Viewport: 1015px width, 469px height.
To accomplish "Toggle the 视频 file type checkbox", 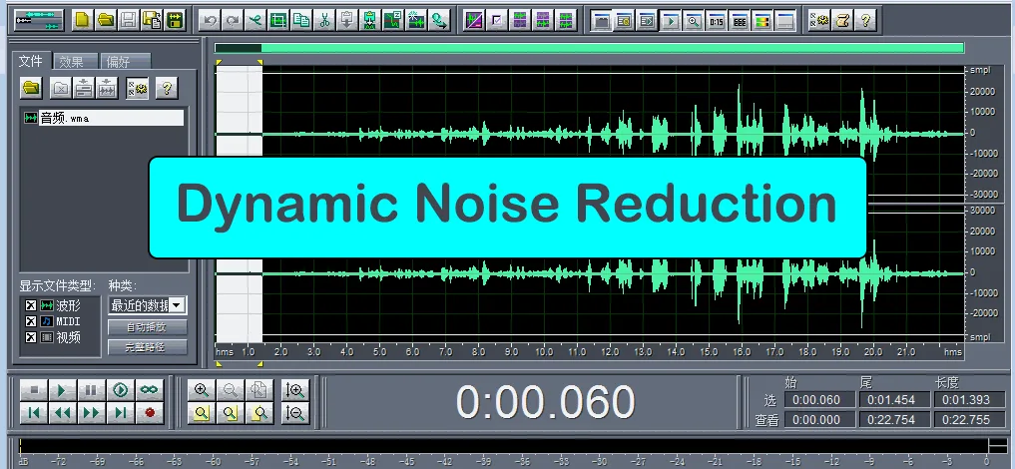I will 30,337.
